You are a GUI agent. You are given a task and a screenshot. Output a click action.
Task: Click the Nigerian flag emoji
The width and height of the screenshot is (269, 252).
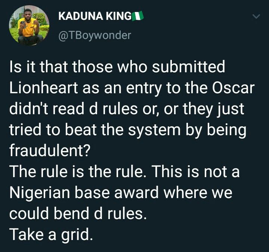coord(139,16)
